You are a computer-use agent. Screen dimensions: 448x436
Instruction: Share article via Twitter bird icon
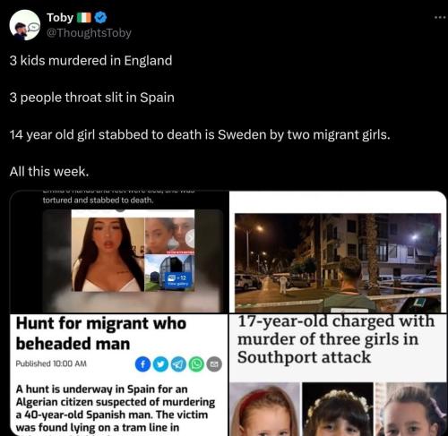point(160,364)
